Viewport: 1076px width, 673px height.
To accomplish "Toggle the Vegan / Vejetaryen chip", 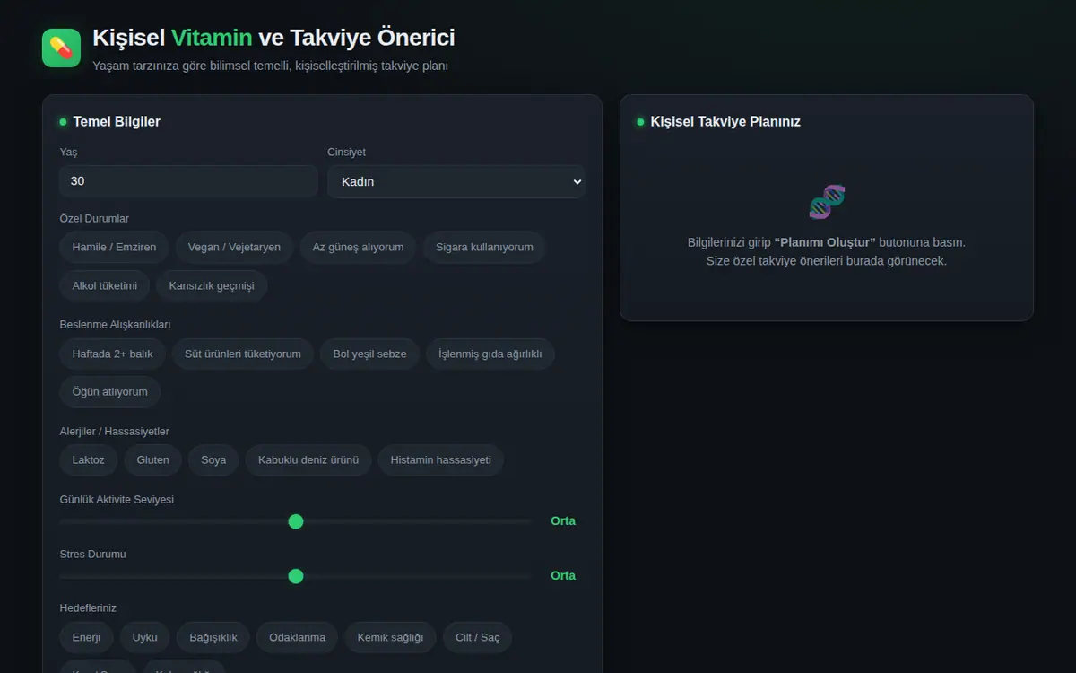I will (x=234, y=248).
